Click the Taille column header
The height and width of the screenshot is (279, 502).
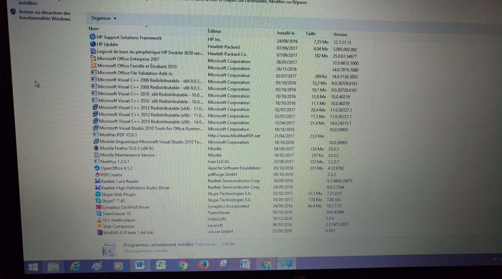pos(311,34)
